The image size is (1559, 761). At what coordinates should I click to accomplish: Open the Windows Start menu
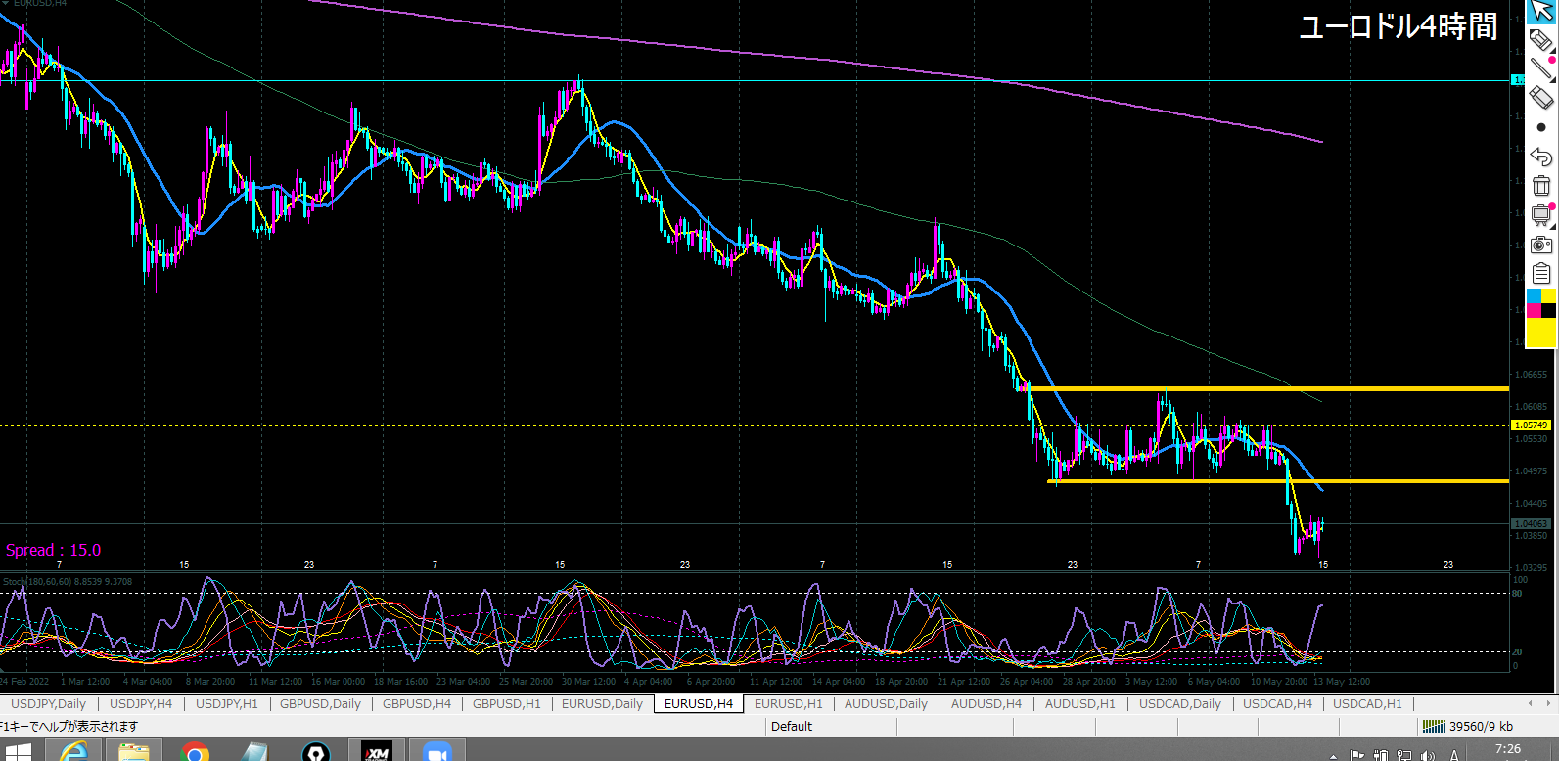[19, 751]
